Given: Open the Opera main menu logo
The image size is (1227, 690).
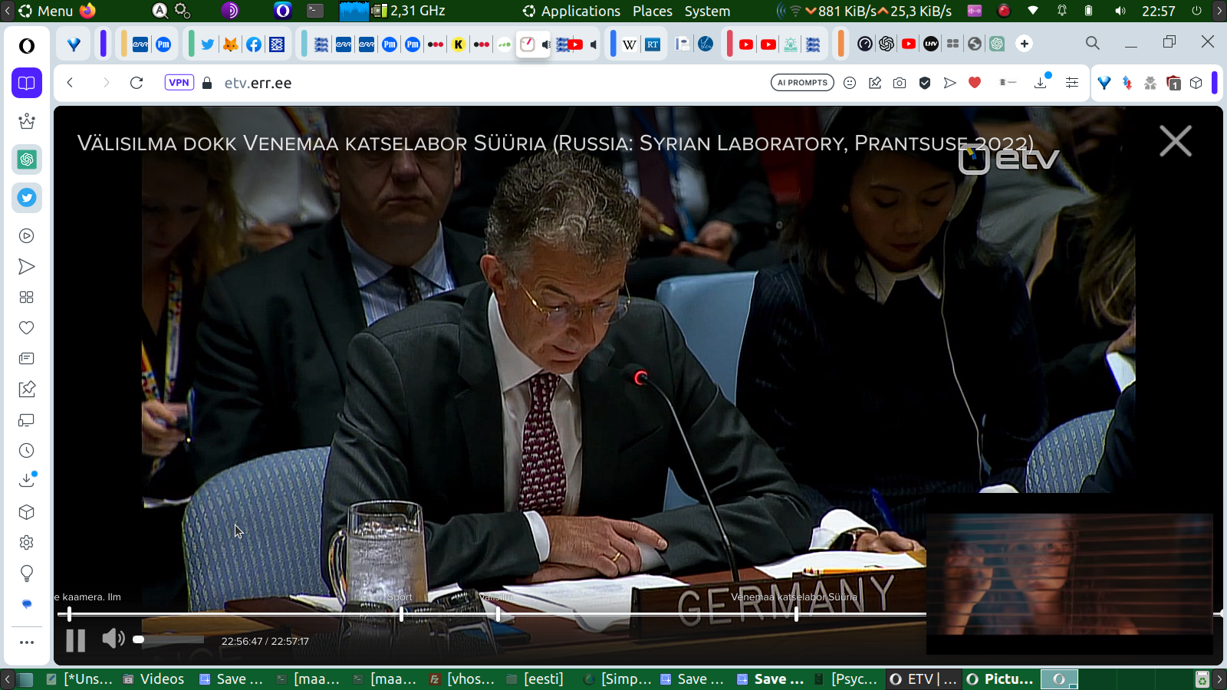Looking at the screenshot, I should point(27,46).
